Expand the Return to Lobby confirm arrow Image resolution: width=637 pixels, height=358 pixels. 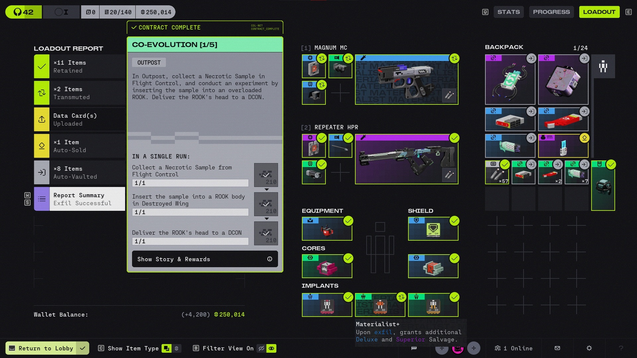pos(83,348)
